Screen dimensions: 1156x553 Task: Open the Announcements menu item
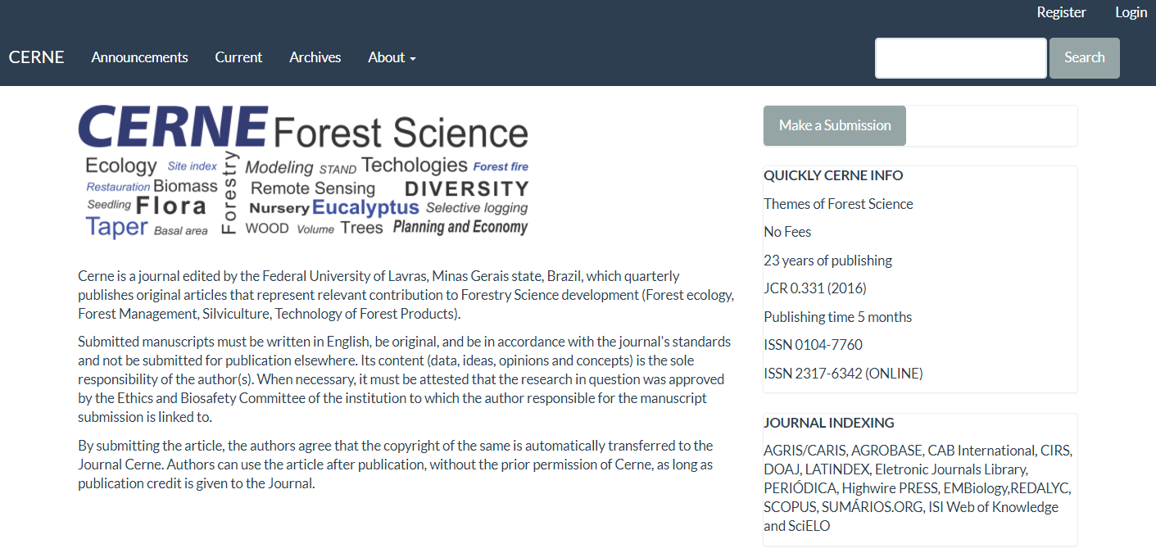pos(139,57)
